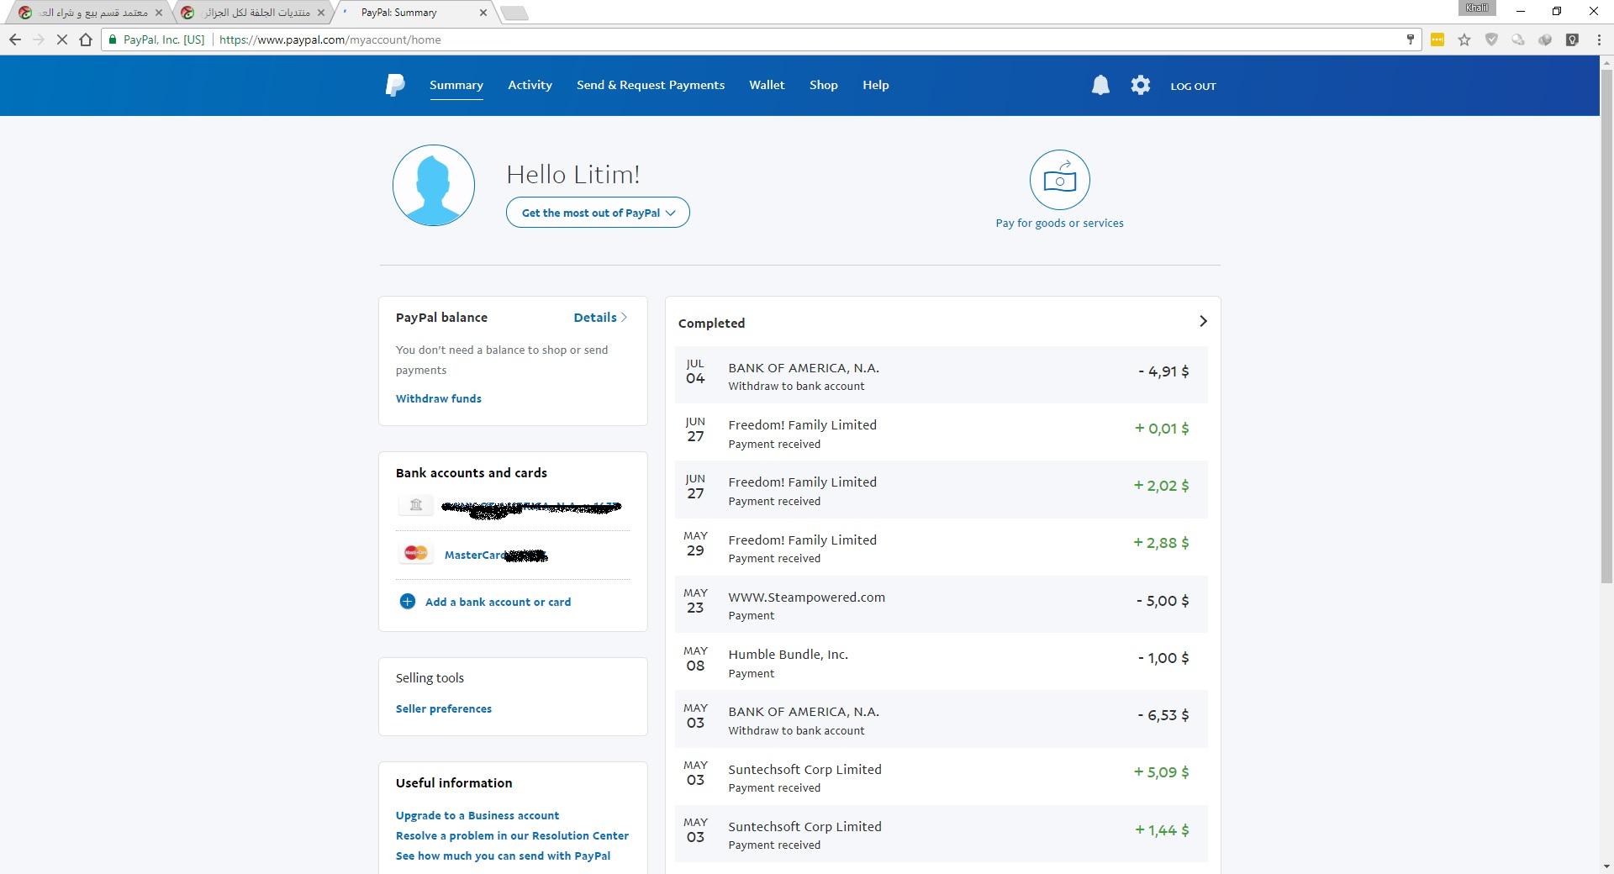This screenshot has height=874, width=1614.
Task: Bookmark this page with star icon
Action: [x=1464, y=39]
